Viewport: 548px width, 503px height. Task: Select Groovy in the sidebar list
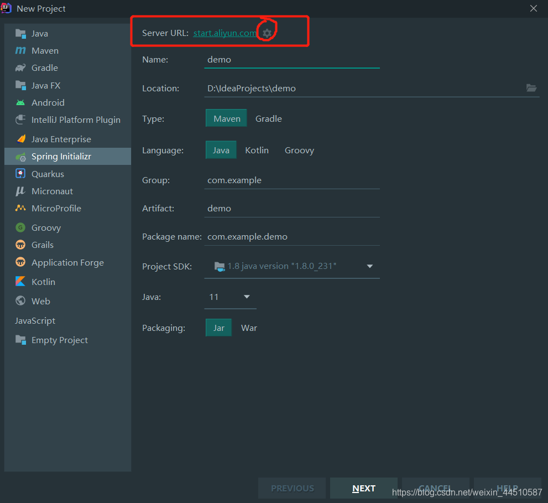(x=67, y=228)
